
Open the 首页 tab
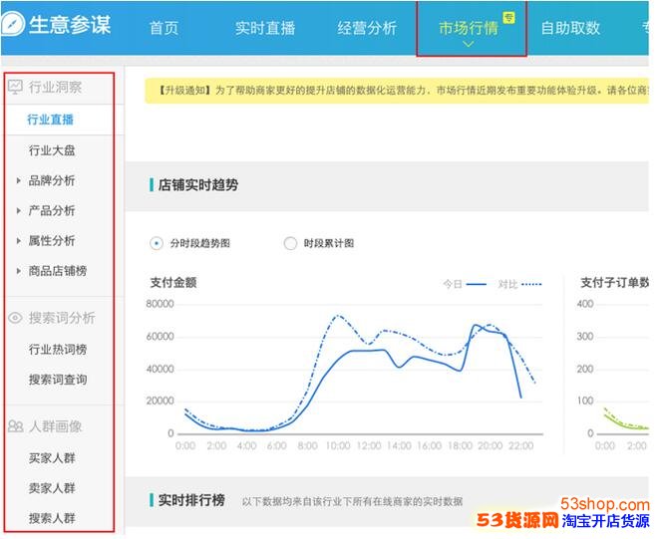tap(164, 28)
